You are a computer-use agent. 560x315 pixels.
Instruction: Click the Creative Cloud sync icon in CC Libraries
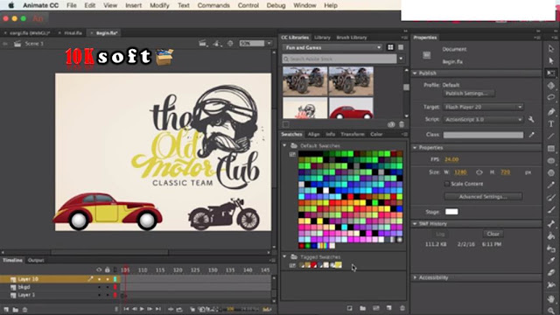[x=391, y=124]
